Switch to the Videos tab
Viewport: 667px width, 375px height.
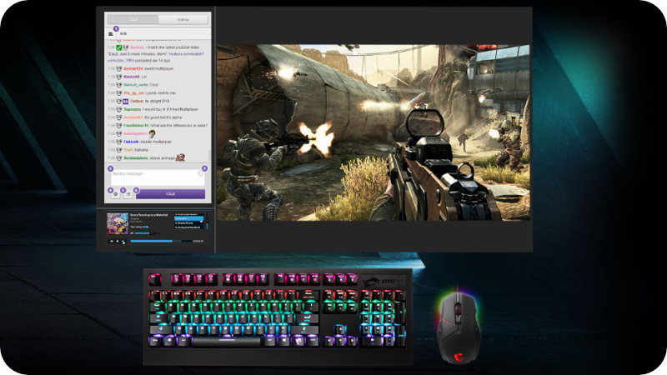183,19
